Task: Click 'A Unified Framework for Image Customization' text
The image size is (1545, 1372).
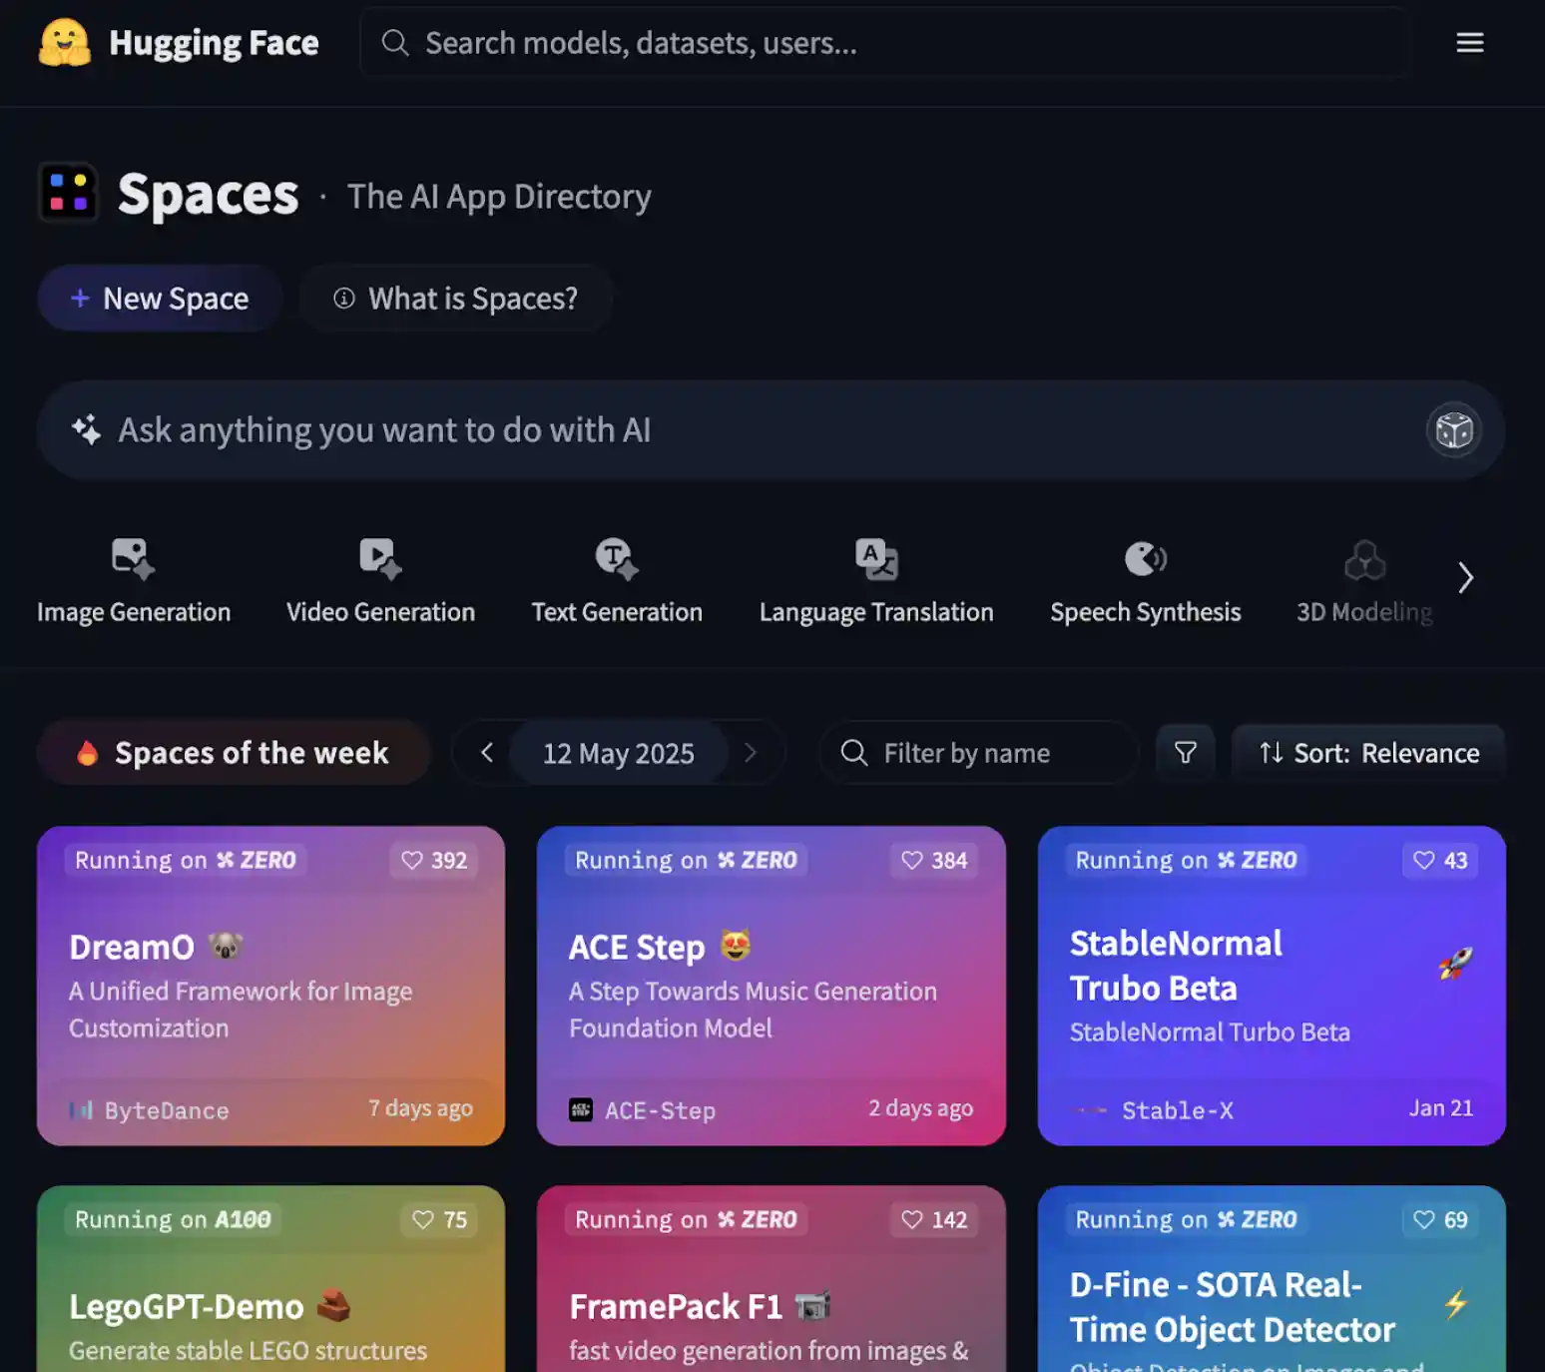Action: coord(241,1010)
